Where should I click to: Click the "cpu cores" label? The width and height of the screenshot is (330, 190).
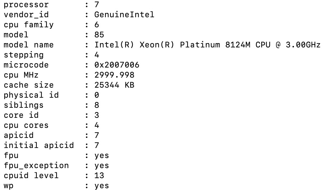pos(26,125)
